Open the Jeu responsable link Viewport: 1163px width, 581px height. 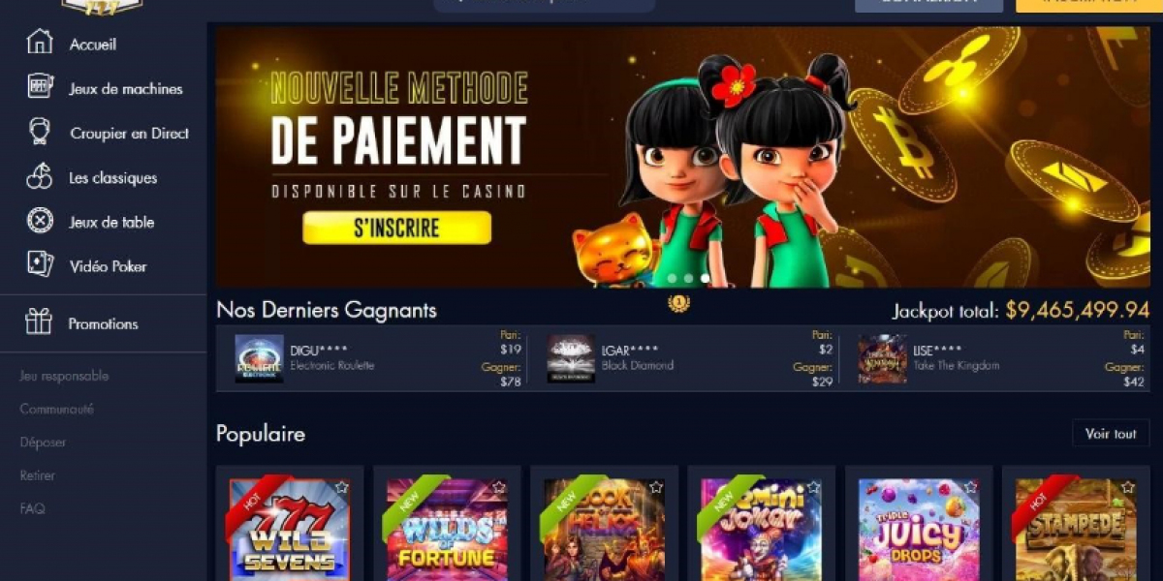click(x=64, y=376)
